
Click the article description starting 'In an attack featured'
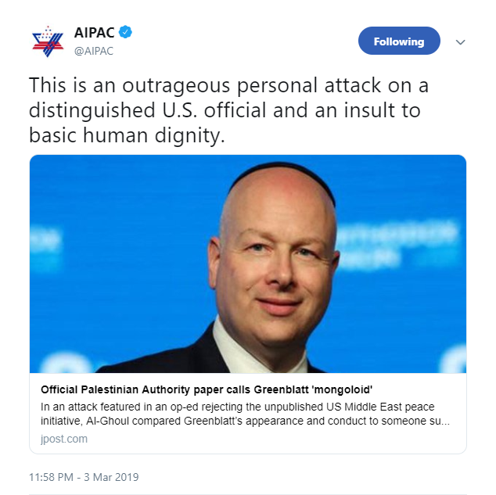245,414
